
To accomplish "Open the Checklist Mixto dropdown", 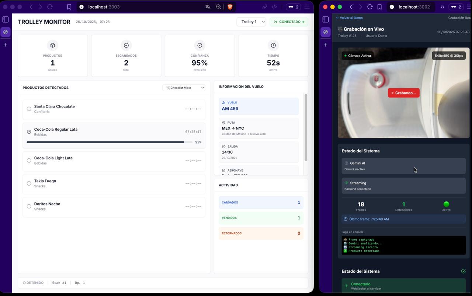I will point(184,88).
